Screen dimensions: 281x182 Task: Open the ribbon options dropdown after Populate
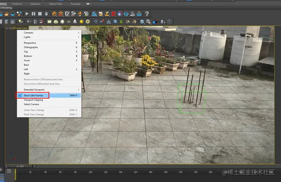[89, 4]
